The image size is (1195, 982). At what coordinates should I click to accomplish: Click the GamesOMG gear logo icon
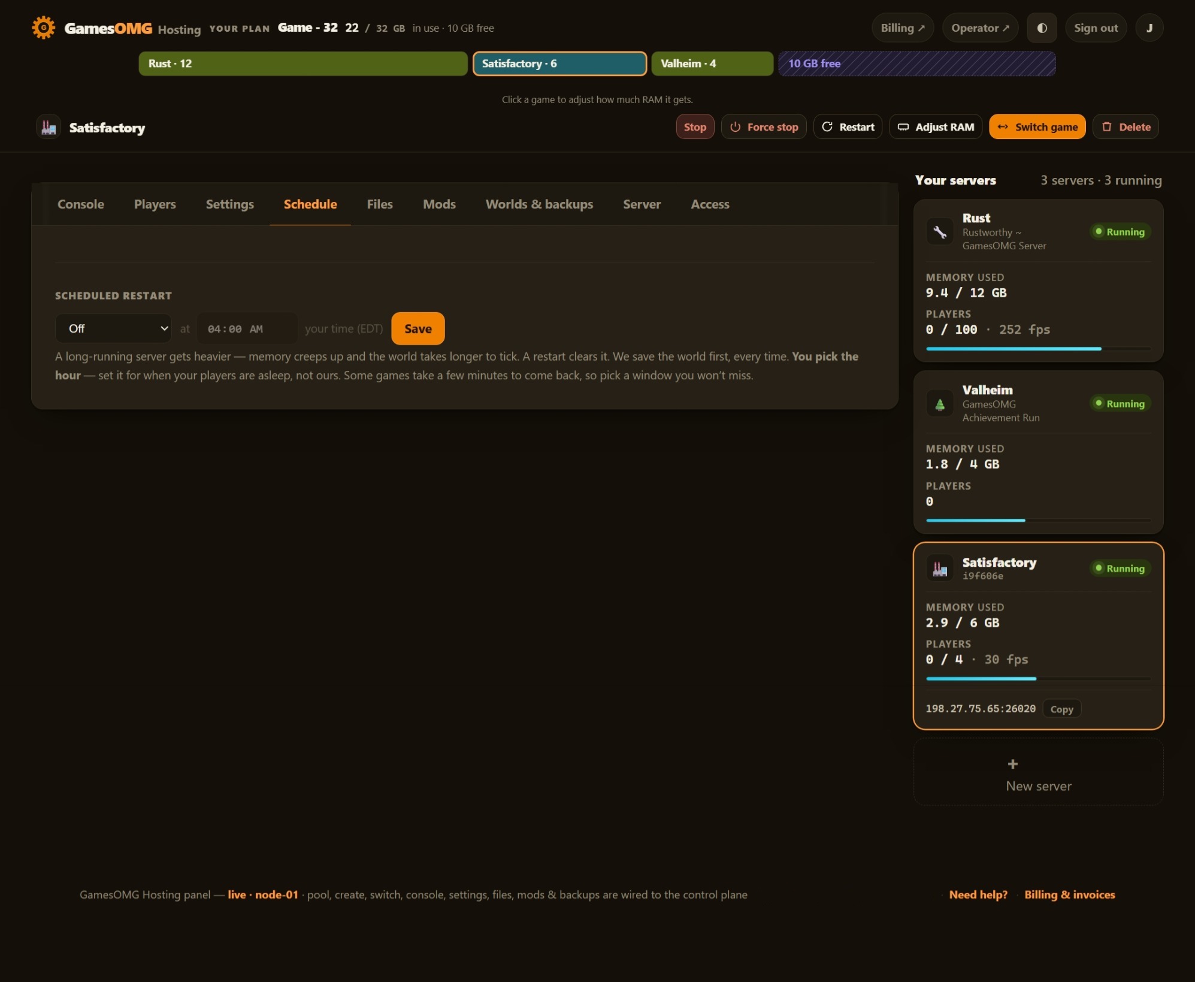click(44, 28)
